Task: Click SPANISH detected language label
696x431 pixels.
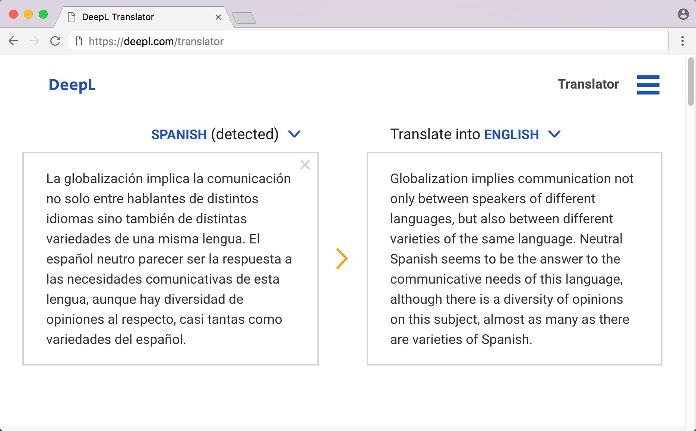Action: [x=179, y=134]
